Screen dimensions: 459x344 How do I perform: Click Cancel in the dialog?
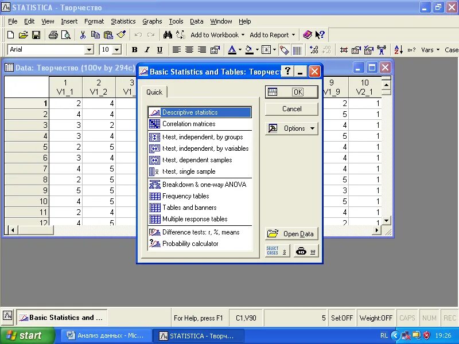coord(291,109)
